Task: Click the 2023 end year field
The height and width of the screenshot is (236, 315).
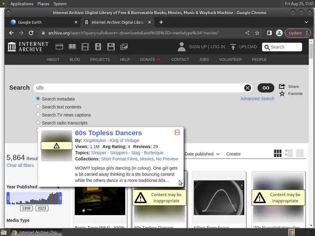Action: click(x=42, y=208)
